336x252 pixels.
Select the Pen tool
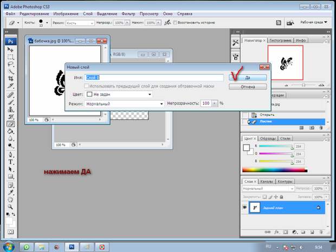point(10,154)
